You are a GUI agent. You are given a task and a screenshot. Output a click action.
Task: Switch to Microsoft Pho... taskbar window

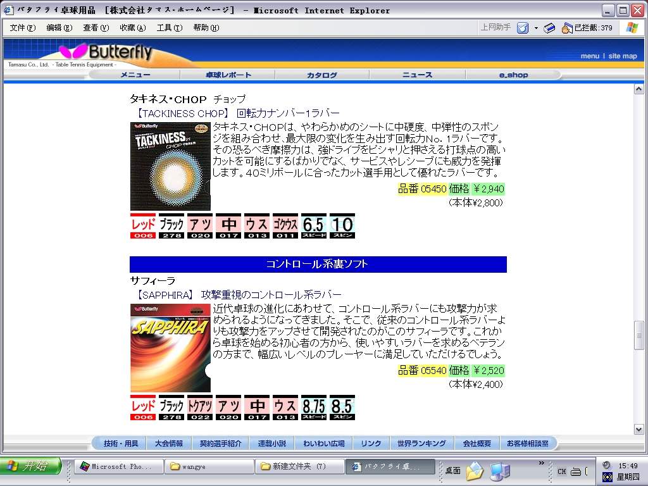click(x=118, y=466)
